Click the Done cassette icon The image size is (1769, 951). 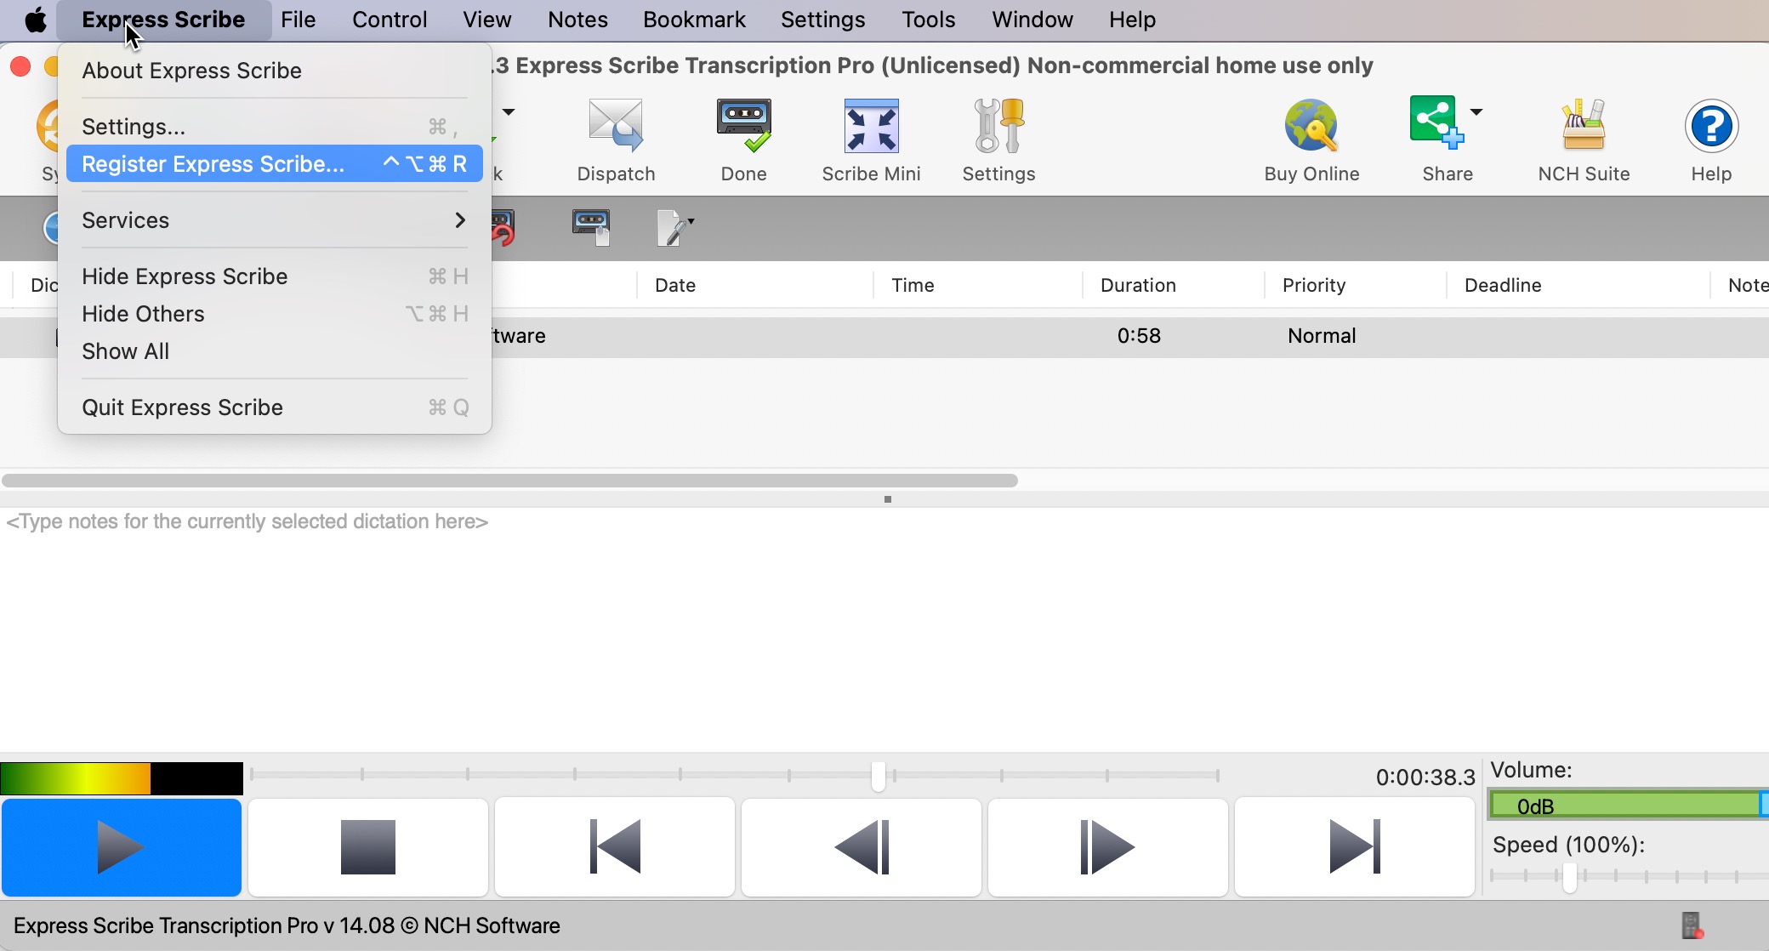click(x=743, y=126)
